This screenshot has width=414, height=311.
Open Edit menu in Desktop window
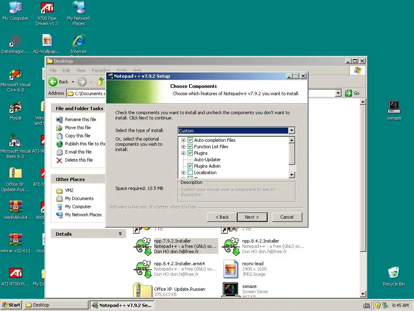(x=66, y=70)
